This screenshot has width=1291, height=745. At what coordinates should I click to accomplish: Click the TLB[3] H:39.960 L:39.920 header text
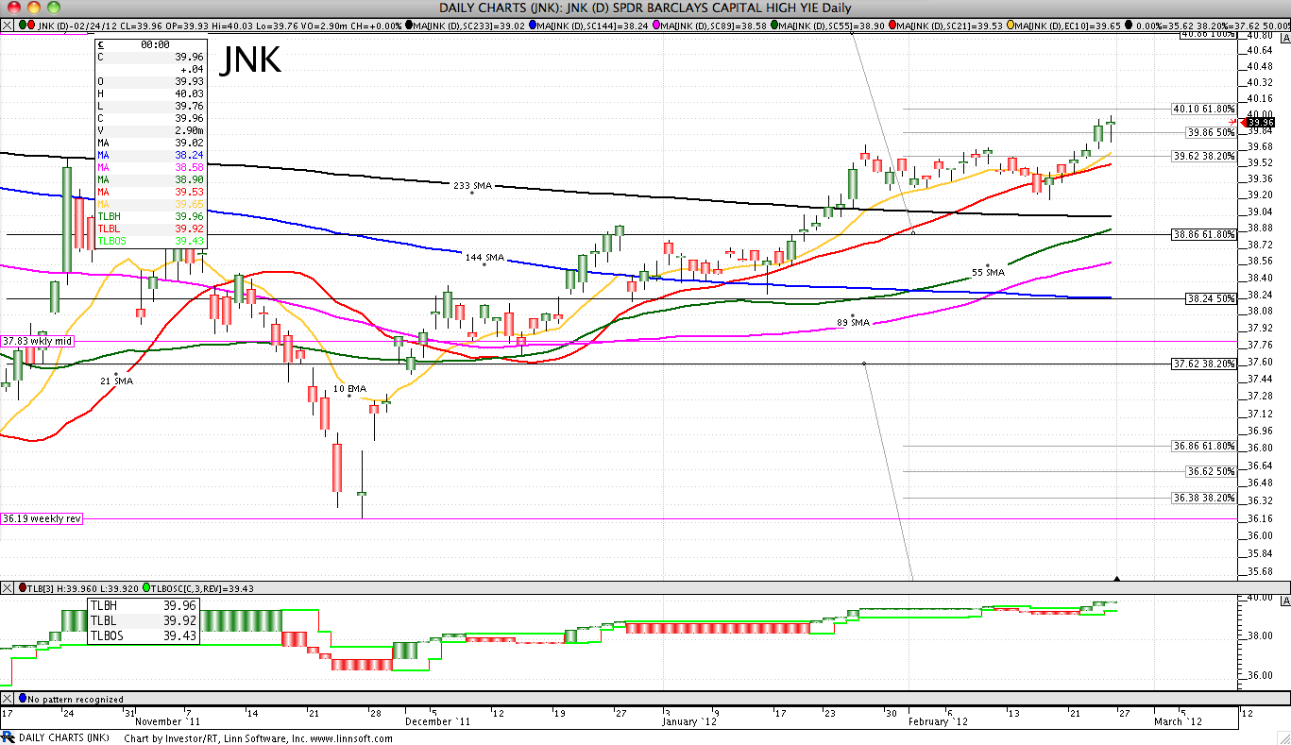pos(83,588)
